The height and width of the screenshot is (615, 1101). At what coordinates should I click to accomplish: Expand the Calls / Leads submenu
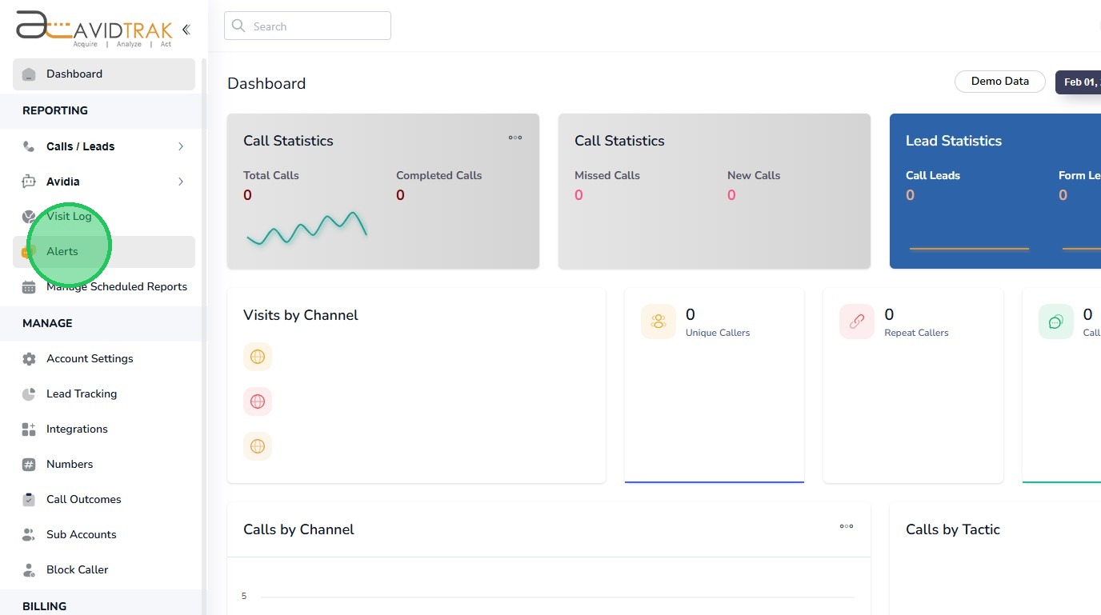coord(181,146)
